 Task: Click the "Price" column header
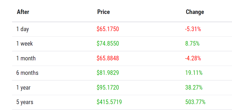coord(104,12)
